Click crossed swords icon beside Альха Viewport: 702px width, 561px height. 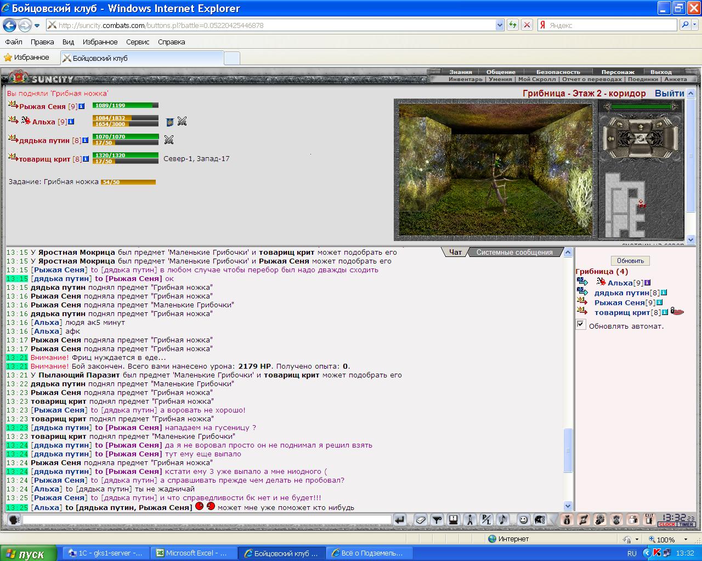(x=182, y=121)
